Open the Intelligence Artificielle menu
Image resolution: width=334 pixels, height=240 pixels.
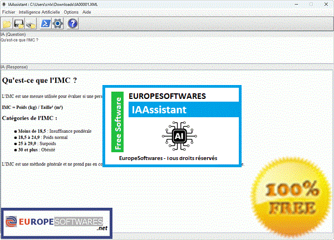[40, 12]
